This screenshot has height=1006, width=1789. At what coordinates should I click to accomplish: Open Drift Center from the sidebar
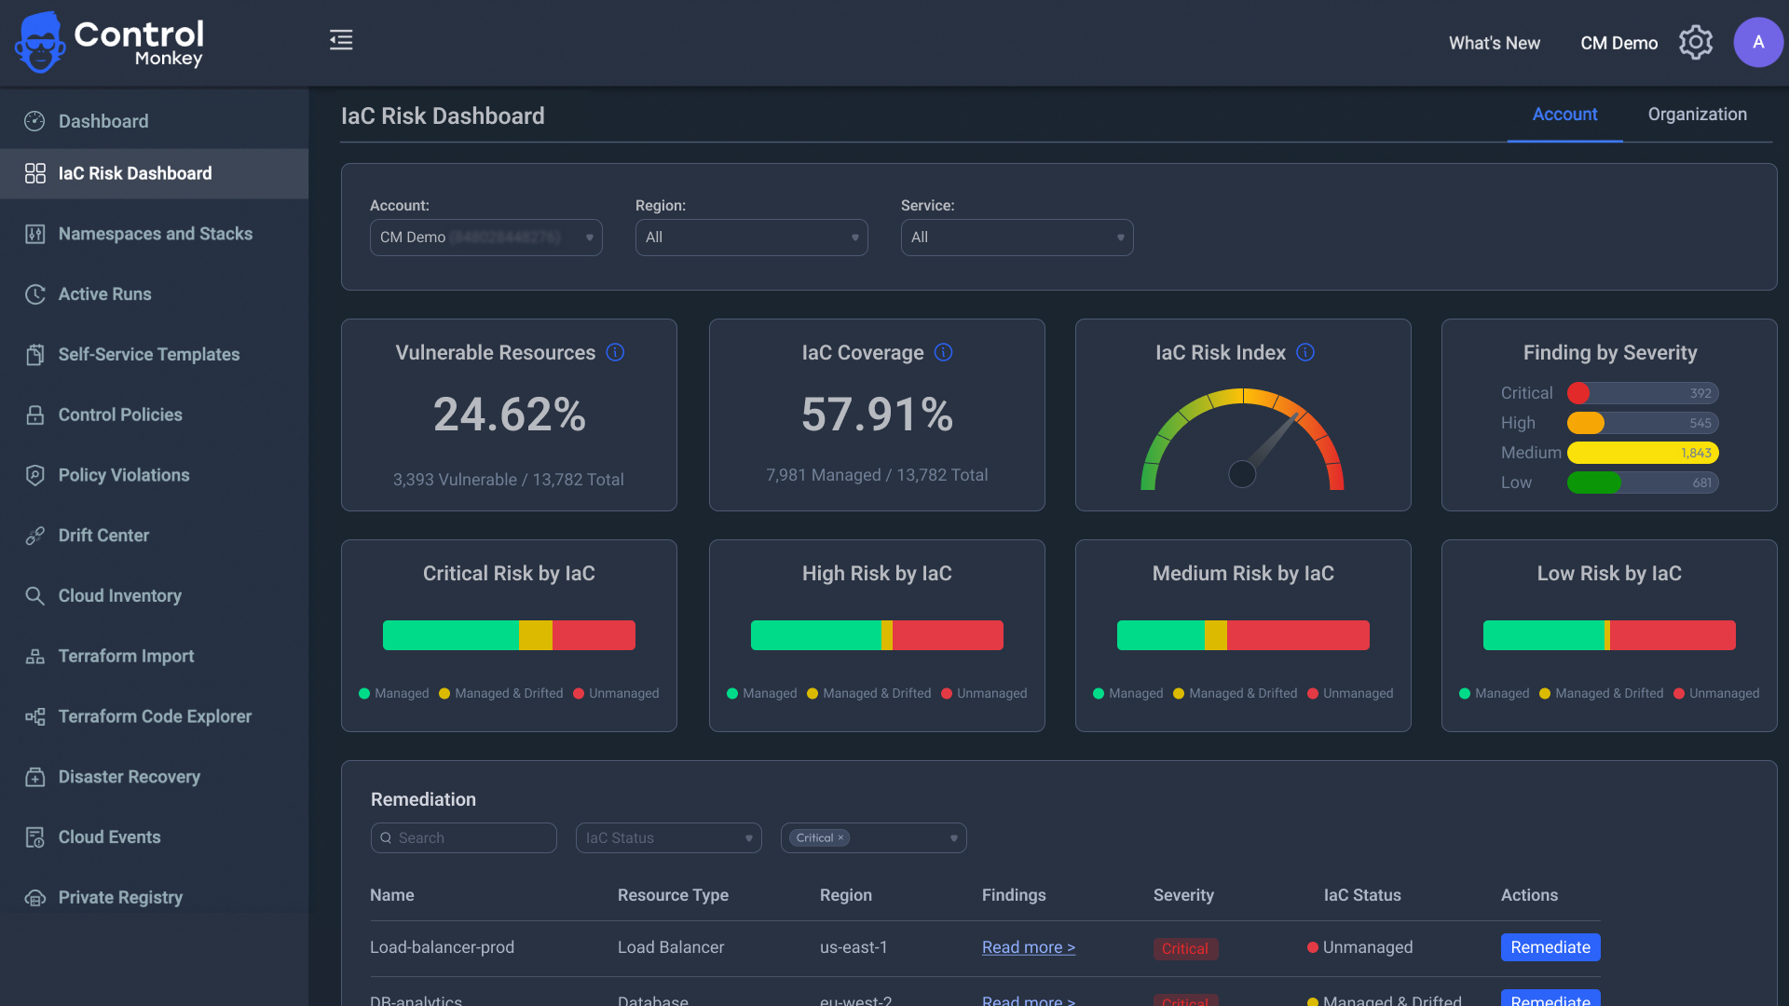pyautogui.click(x=154, y=536)
